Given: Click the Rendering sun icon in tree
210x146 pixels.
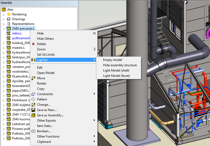Looking at the screenshot, I should (9, 14).
